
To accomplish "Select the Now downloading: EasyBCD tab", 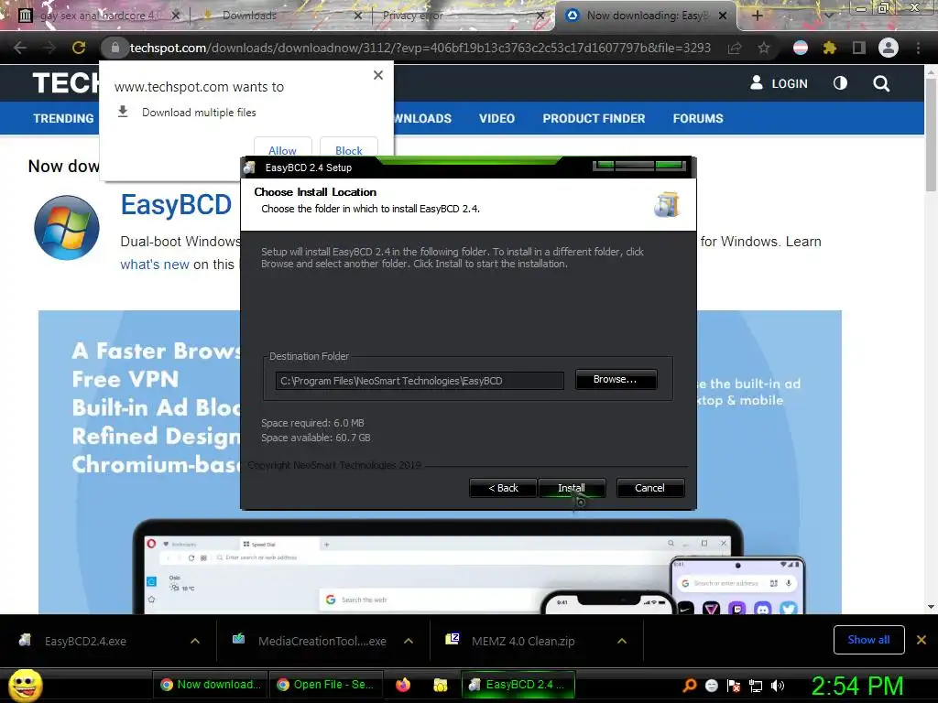I will coord(646,16).
